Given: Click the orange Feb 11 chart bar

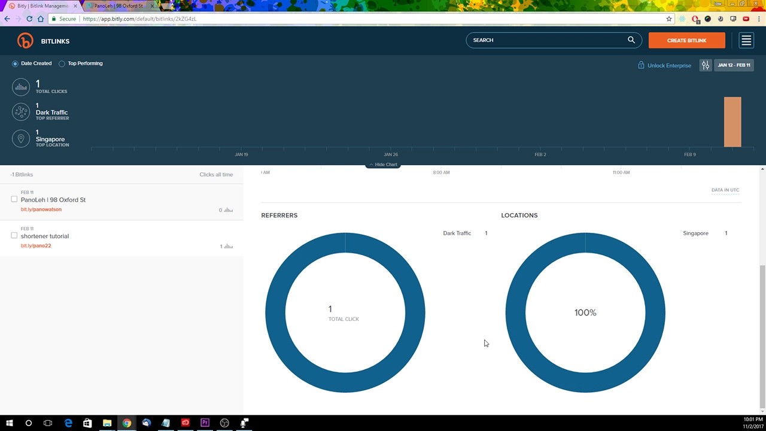Looking at the screenshot, I should (x=732, y=122).
